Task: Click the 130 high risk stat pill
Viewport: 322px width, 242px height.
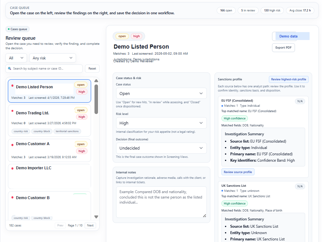Action: pos(272,10)
